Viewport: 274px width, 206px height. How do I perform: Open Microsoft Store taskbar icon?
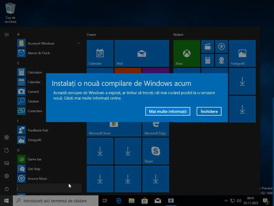tap(145, 201)
